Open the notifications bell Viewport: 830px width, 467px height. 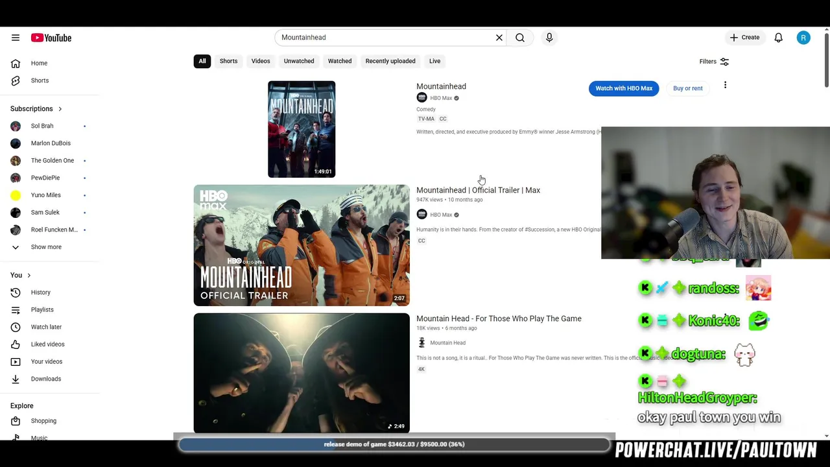(x=778, y=38)
